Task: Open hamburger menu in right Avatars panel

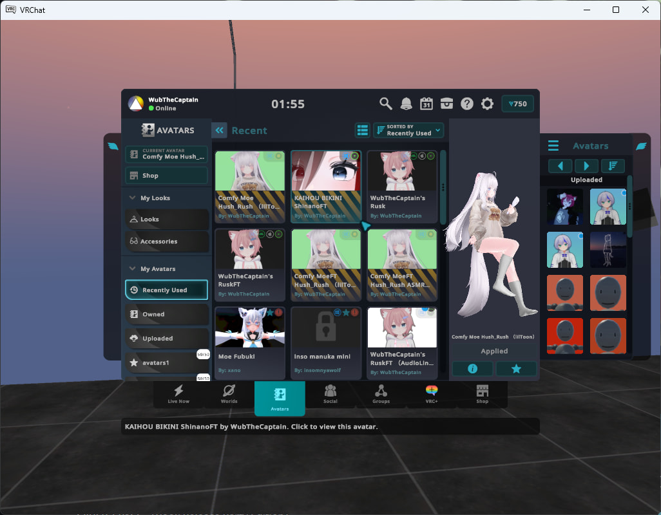Action: coord(553,145)
